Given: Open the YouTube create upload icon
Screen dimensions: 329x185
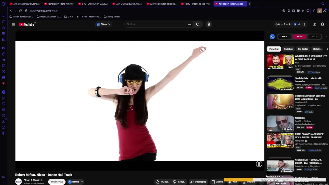Looking at the screenshot, I should 314,24.
